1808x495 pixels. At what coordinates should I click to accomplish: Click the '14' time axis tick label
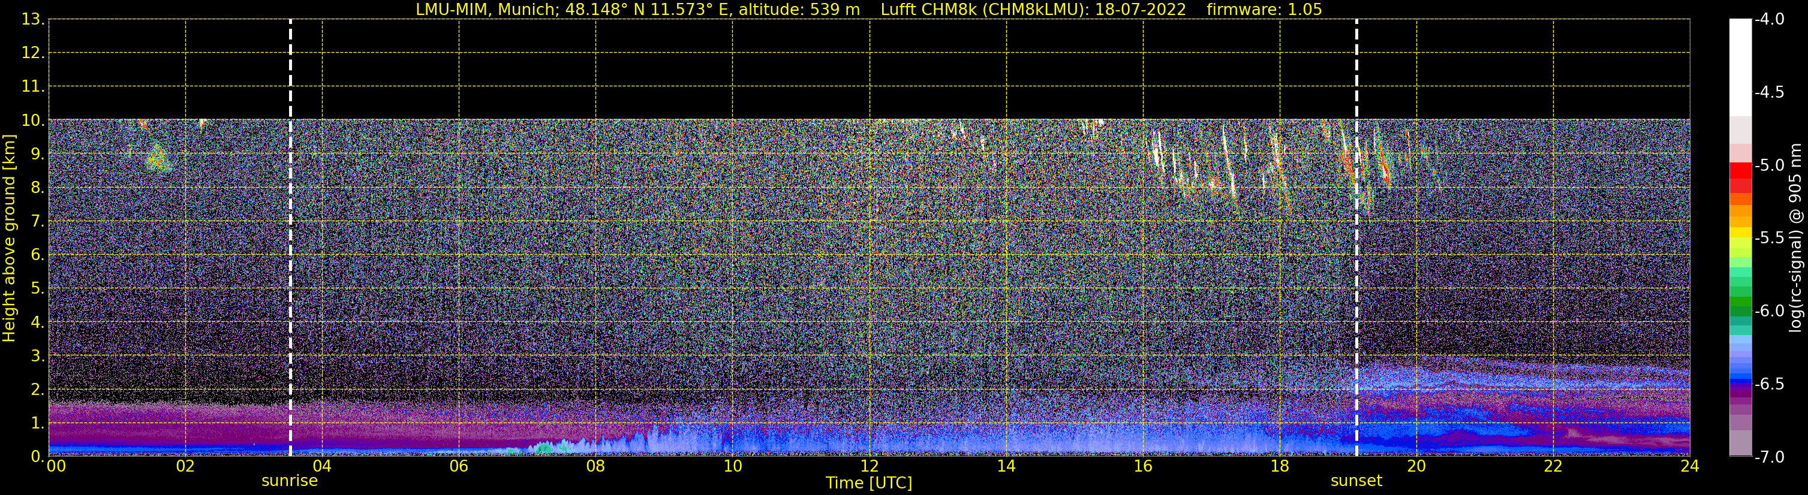(x=1006, y=466)
